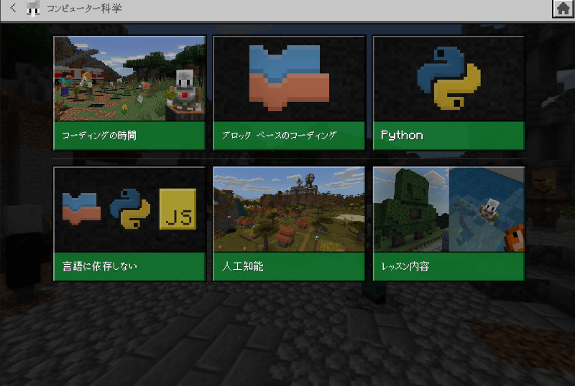Click the back arrow in the header
The height and width of the screenshot is (386, 575).
tap(12, 9)
